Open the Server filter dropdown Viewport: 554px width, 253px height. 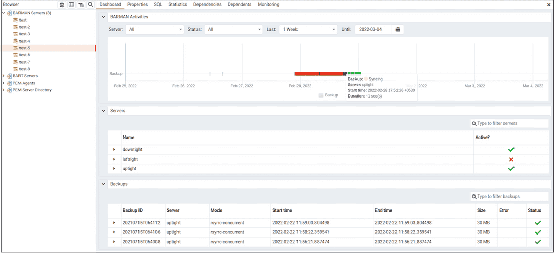tap(154, 29)
